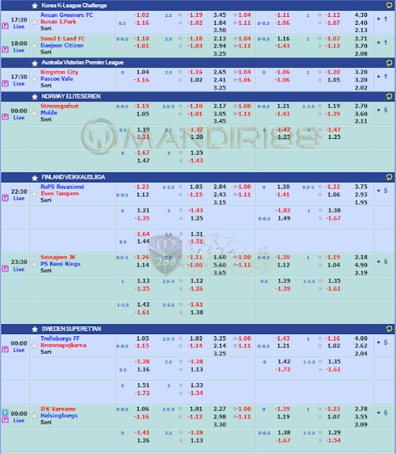Select the PS Kemi Kings team name

coord(60,264)
